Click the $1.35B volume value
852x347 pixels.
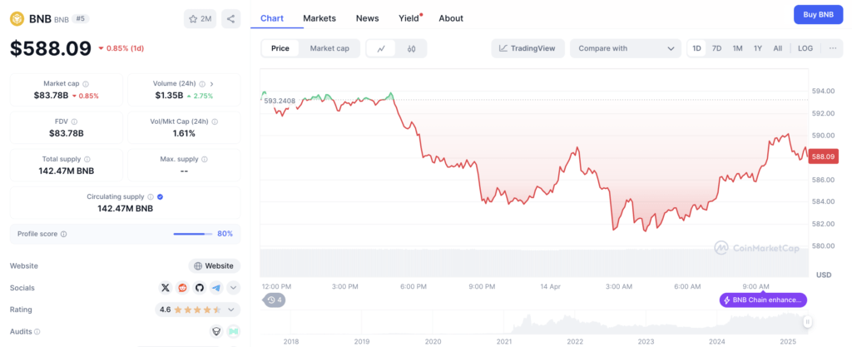169,96
